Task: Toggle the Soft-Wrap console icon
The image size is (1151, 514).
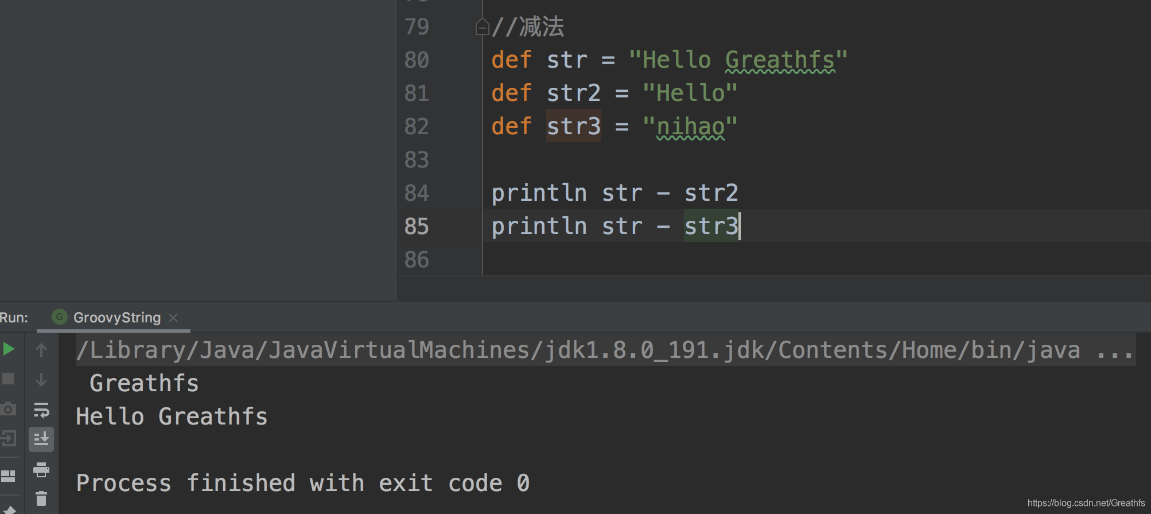Action: tap(41, 410)
